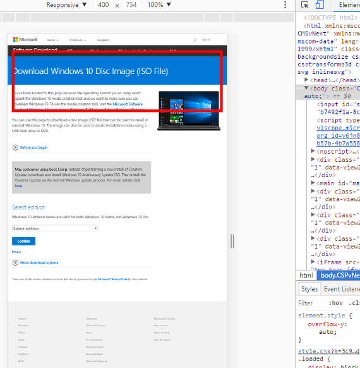Open the Select edition combo box

tap(55, 228)
